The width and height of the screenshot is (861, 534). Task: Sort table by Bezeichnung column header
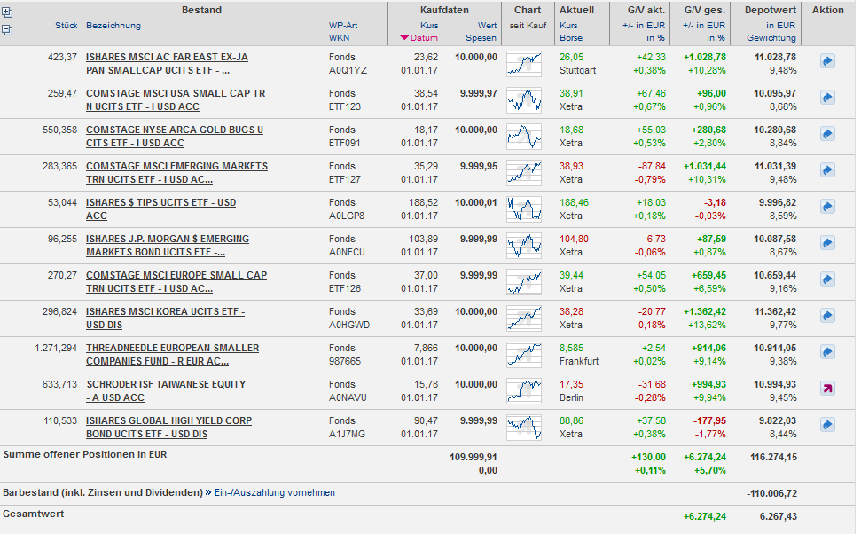coord(113,26)
